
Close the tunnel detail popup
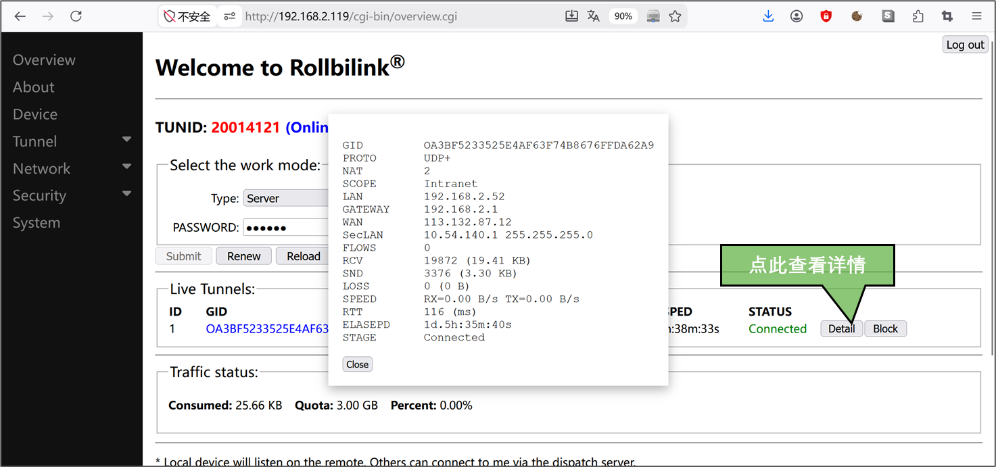(358, 364)
